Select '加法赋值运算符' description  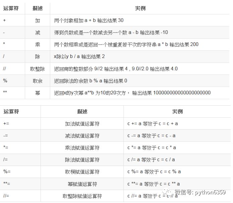coord(82,124)
